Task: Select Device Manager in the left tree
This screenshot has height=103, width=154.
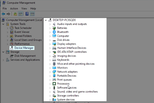Action: click(x=24, y=48)
